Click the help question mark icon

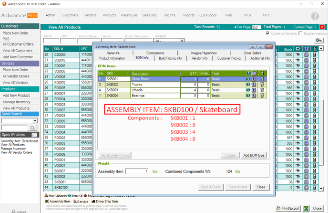(315, 16)
